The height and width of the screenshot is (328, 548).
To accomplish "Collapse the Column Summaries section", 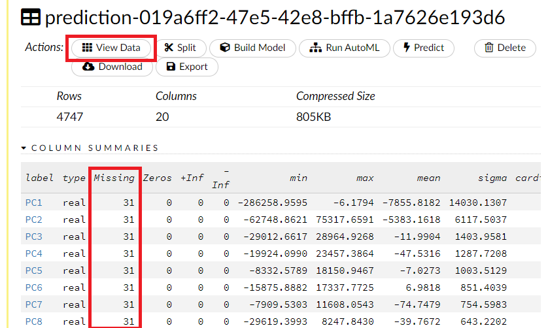I will (x=24, y=148).
